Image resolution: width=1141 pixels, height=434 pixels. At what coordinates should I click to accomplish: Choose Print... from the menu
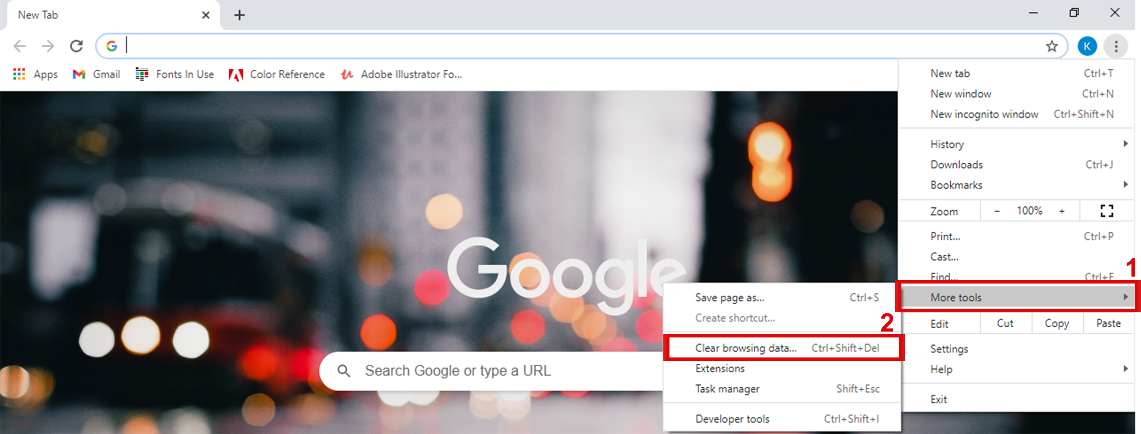click(1017, 236)
